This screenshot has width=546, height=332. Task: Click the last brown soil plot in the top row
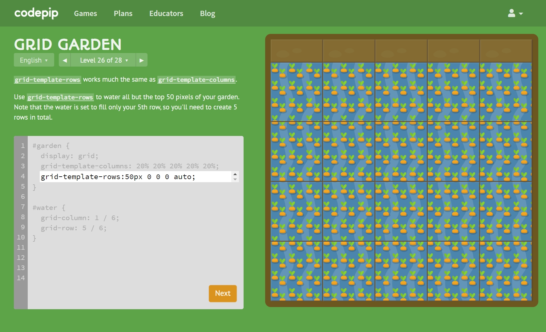[x=506, y=51]
